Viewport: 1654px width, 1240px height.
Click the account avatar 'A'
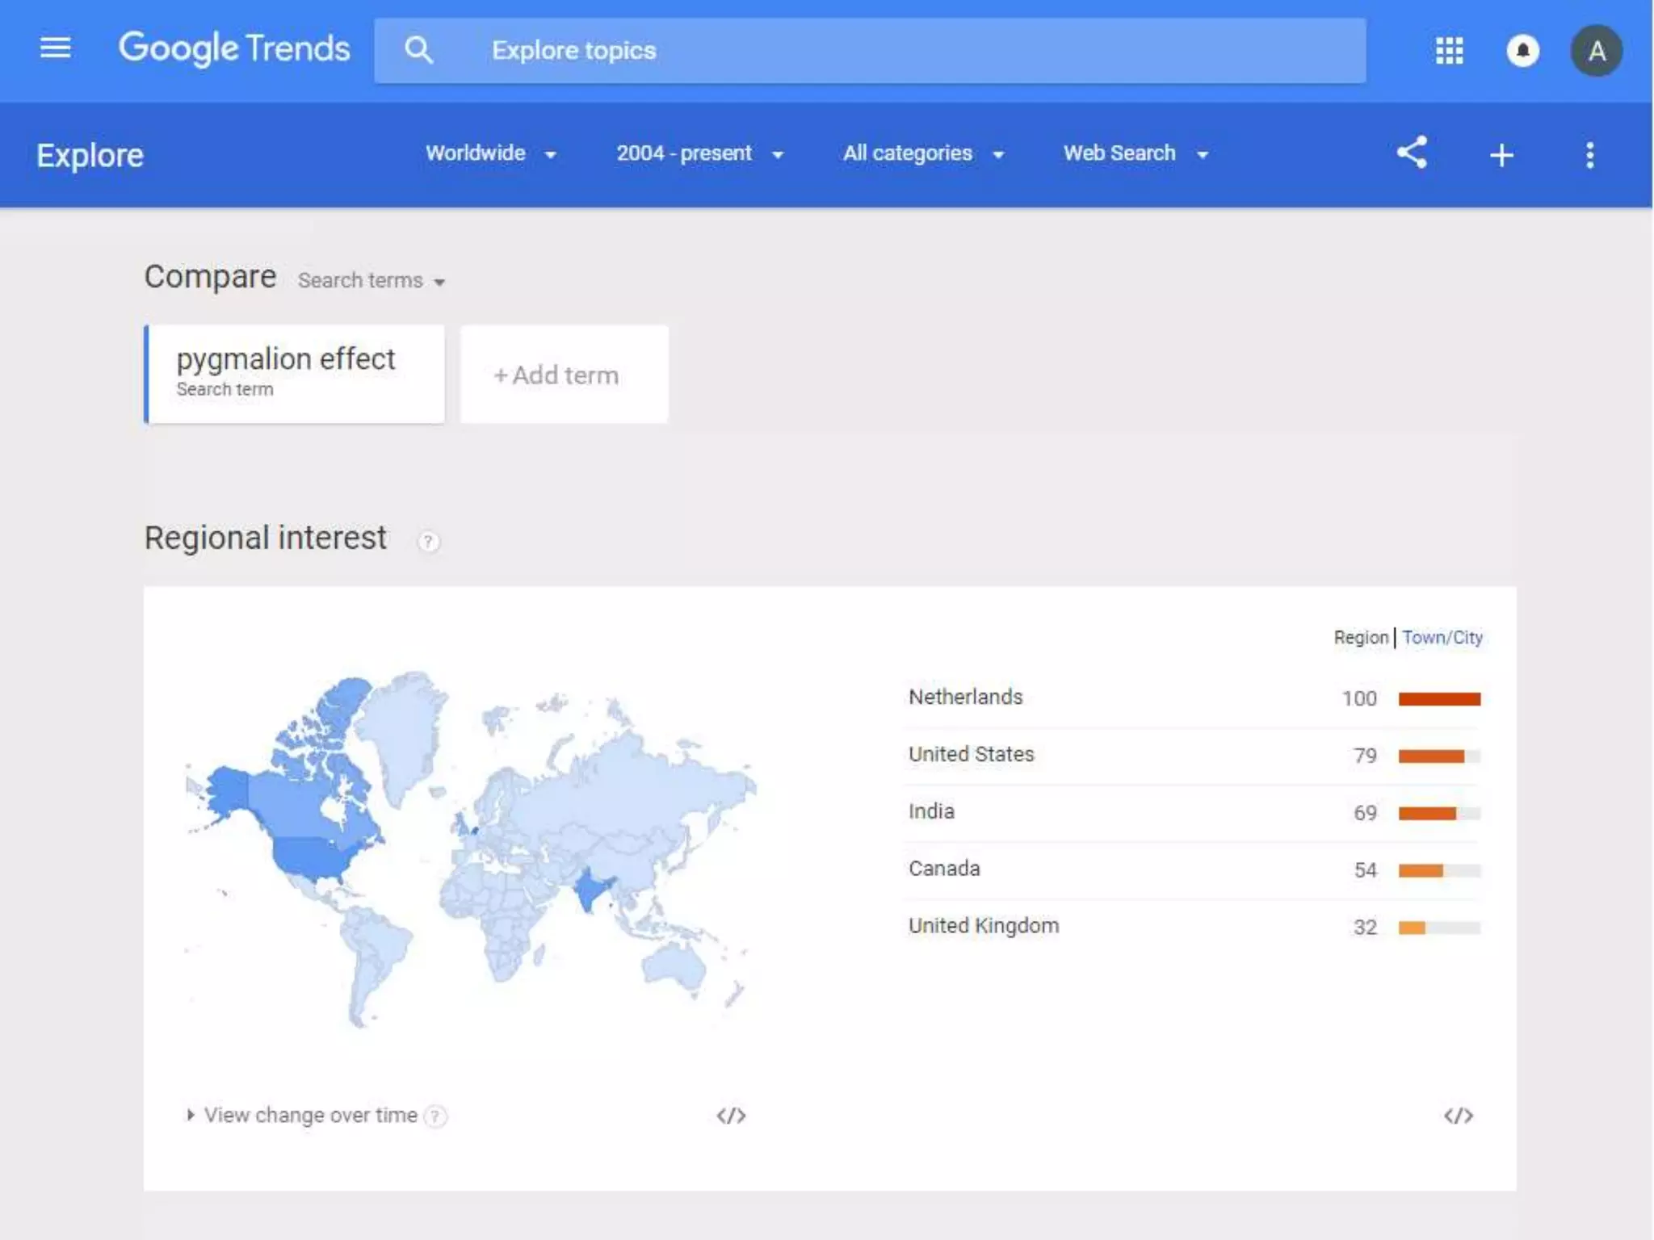coord(1596,51)
